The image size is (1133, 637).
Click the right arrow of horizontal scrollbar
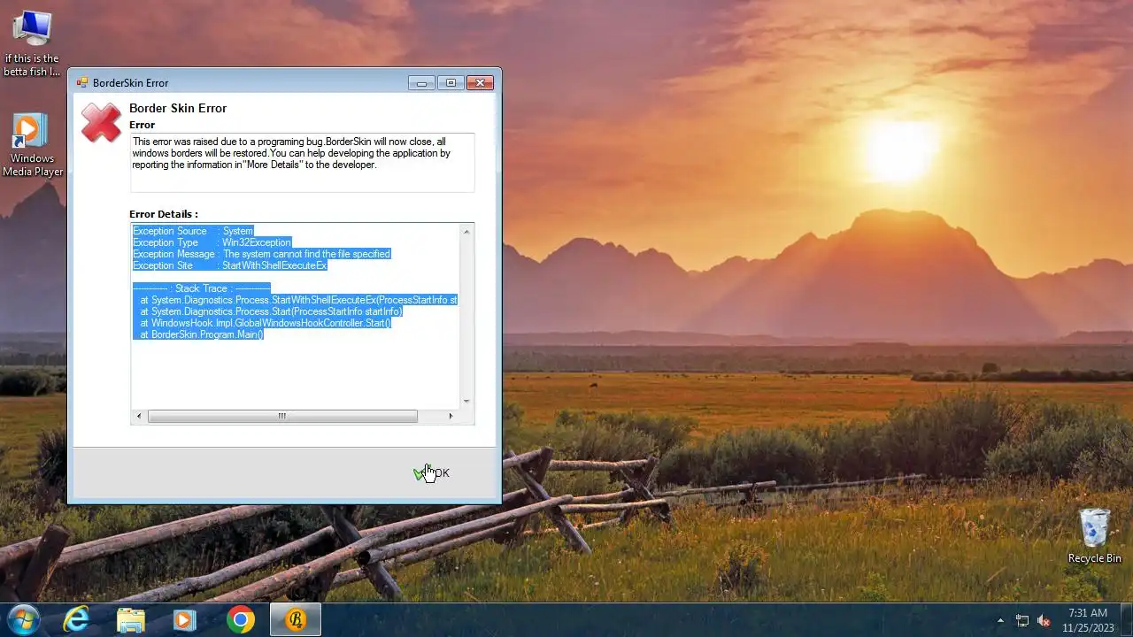click(x=451, y=416)
